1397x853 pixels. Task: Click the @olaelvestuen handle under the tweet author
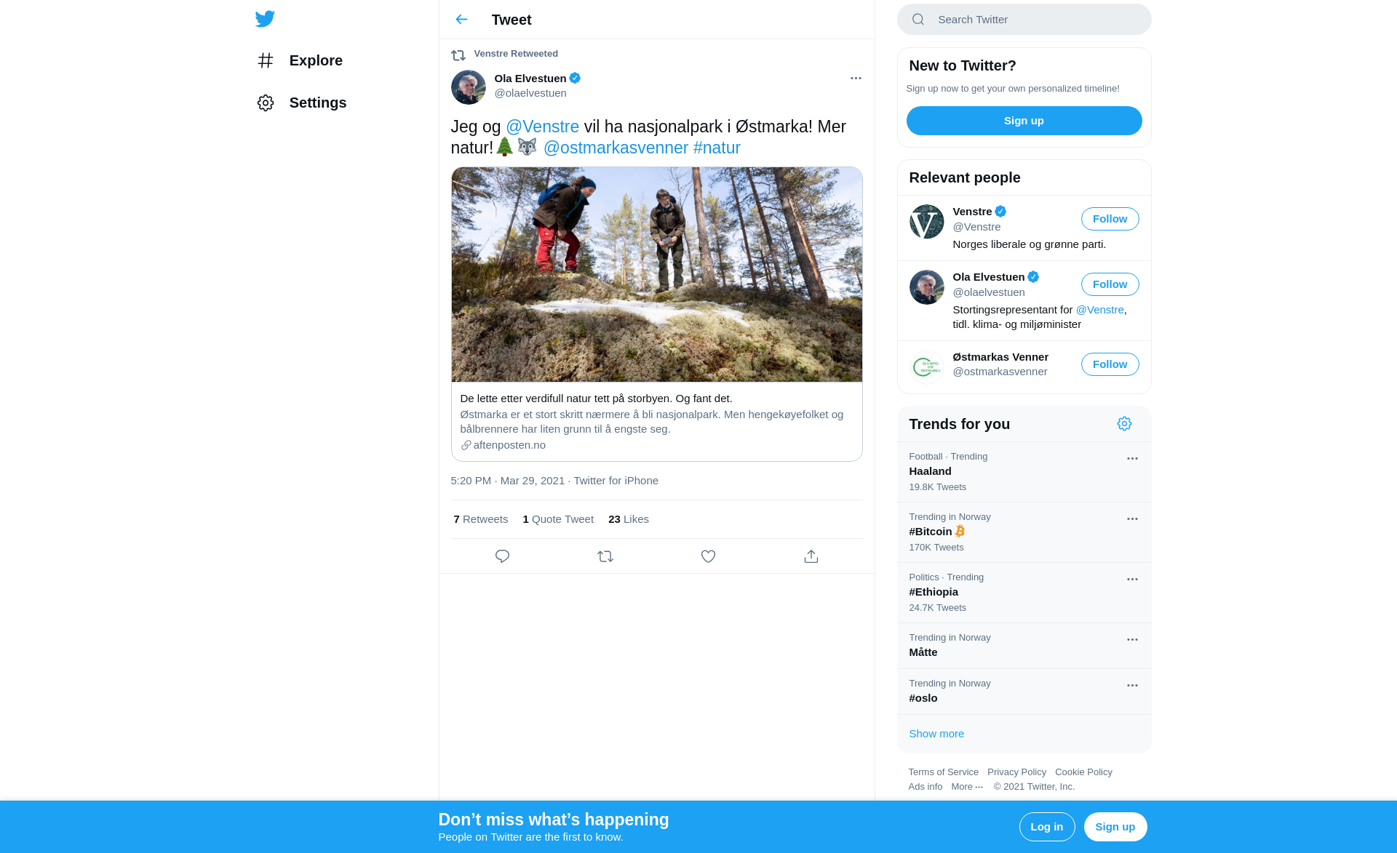[530, 93]
